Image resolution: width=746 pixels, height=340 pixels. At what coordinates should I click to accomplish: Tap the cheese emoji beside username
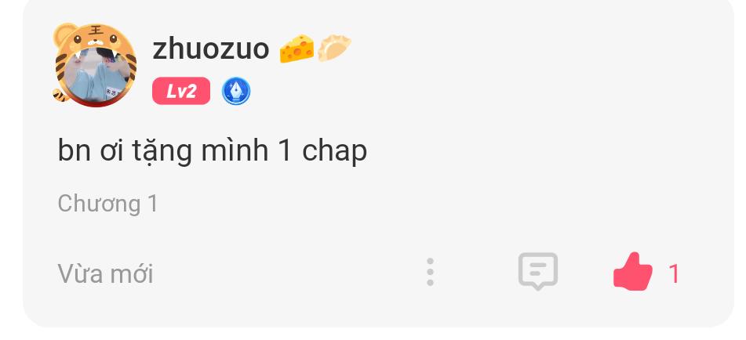coord(297,49)
